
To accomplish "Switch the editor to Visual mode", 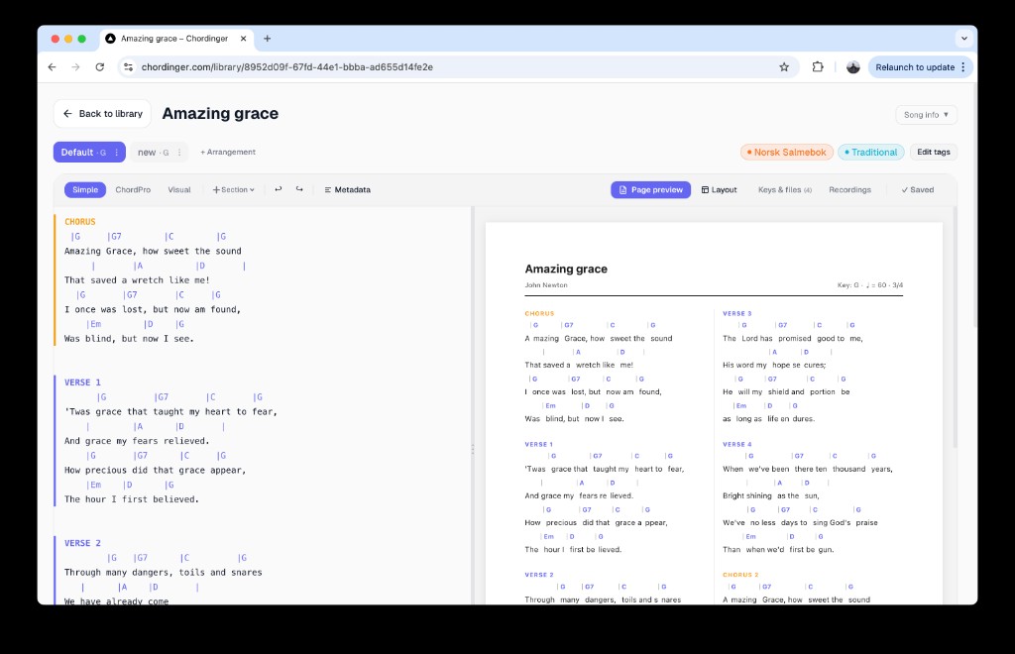I will (x=179, y=189).
